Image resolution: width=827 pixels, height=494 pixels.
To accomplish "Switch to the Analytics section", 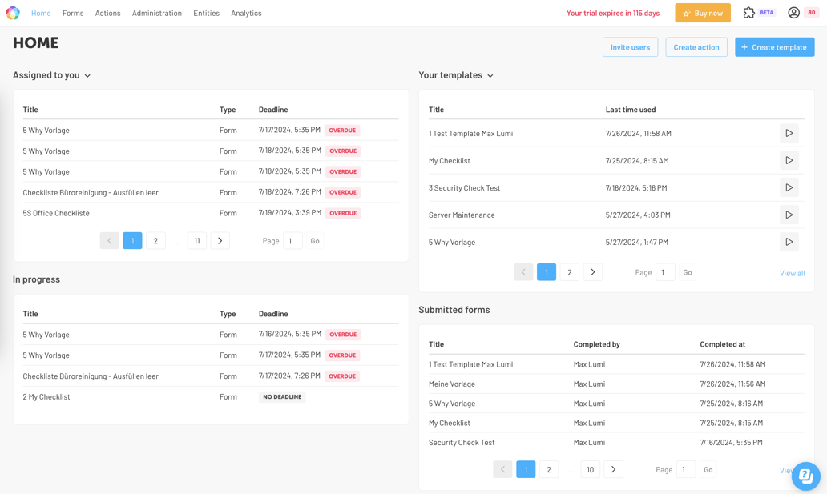I will point(246,13).
